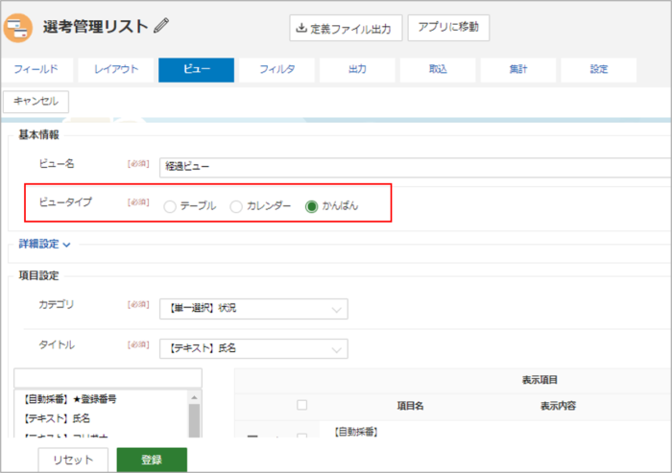Select the テーブル view type radio
Image resolution: width=672 pixels, height=473 pixels.
pyautogui.click(x=170, y=207)
